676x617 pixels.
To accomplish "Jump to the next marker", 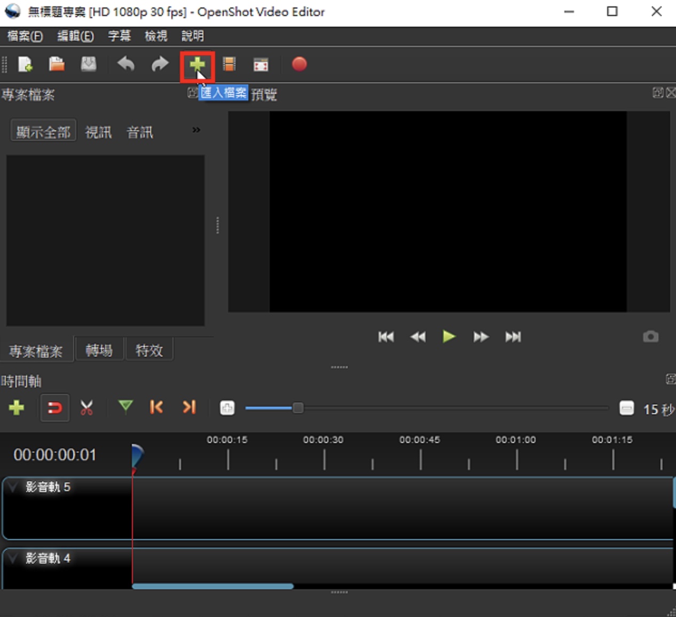I will pos(189,407).
